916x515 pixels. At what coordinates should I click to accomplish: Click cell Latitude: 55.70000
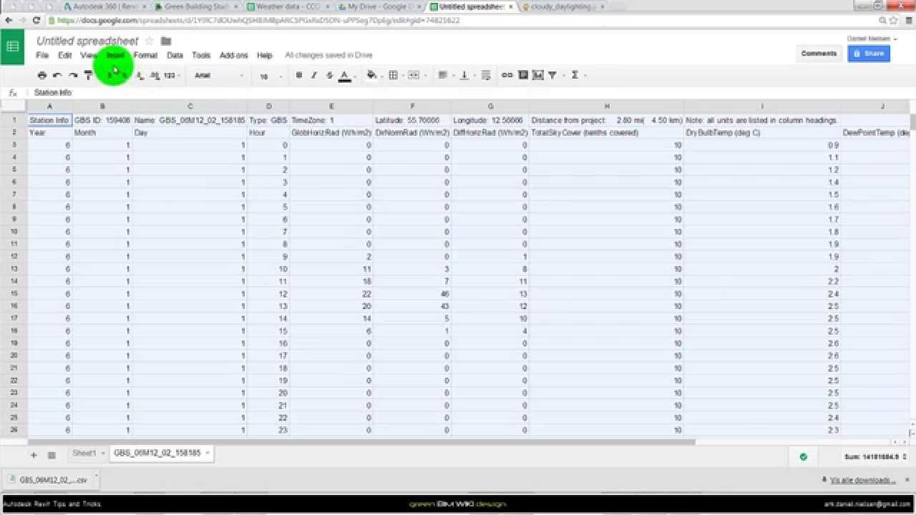pyautogui.click(x=412, y=120)
